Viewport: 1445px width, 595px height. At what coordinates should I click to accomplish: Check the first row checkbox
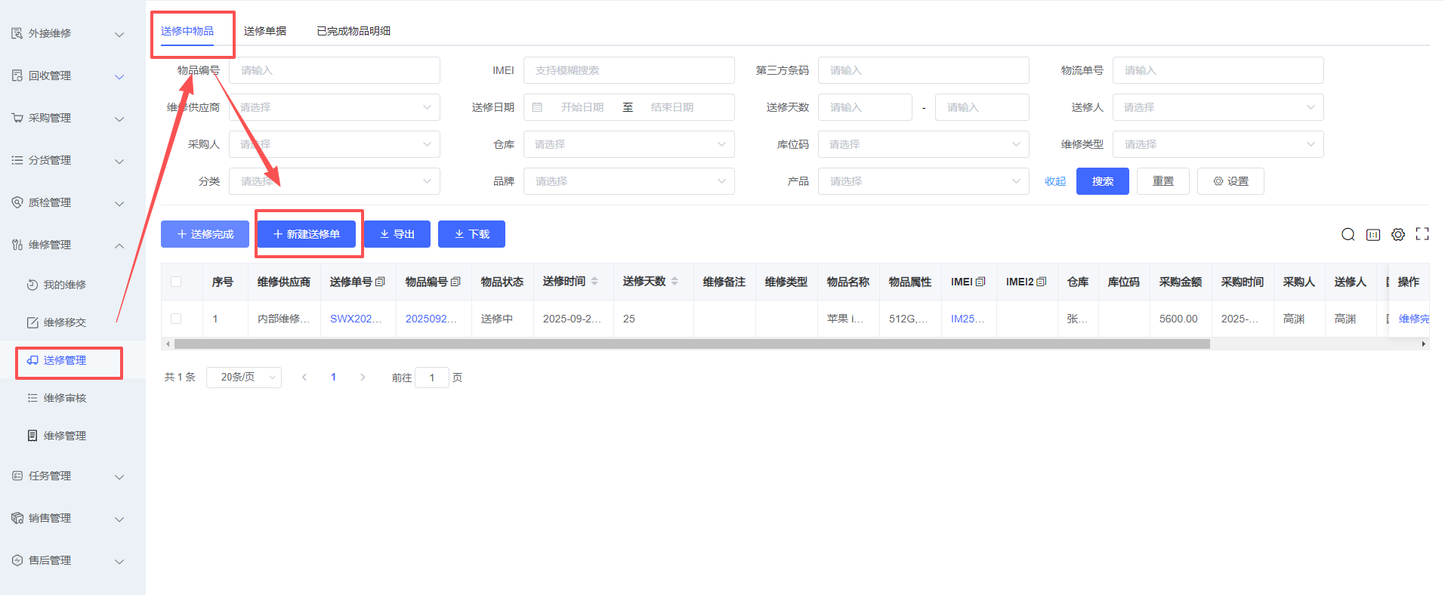[x=176, y=319]
